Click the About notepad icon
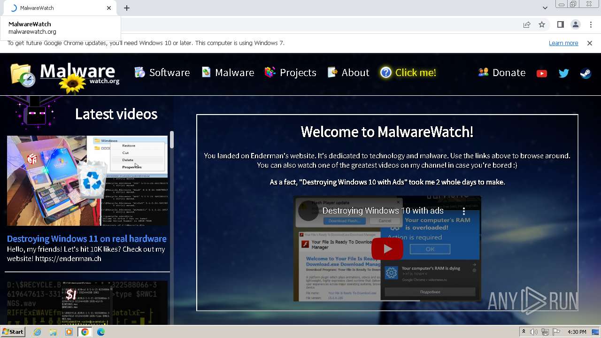The image size is (601, 338). point(332,72)
